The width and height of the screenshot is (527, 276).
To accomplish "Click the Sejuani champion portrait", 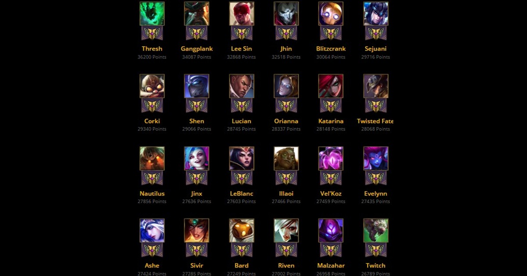I will pos(376,14).
